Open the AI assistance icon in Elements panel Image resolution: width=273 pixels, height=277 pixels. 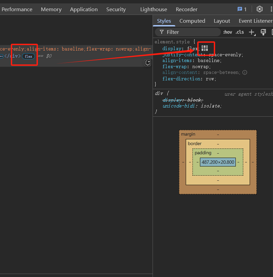[147, 63]
